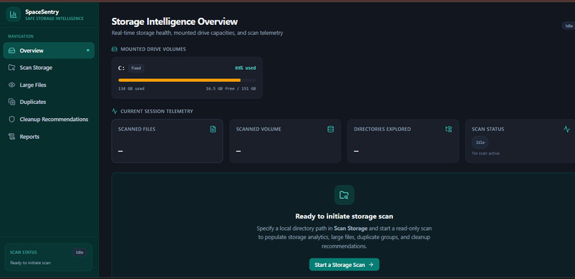Click the bold Scan Storage link in description
Viewport: 575px width, 279px height.
350,228
